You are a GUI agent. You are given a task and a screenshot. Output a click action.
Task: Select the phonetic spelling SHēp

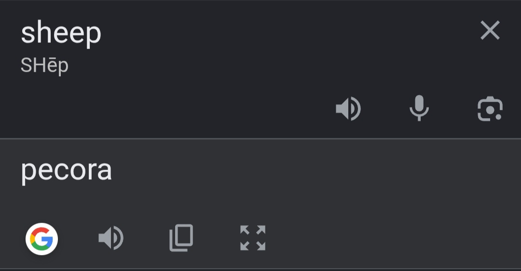tap(44, 65)
